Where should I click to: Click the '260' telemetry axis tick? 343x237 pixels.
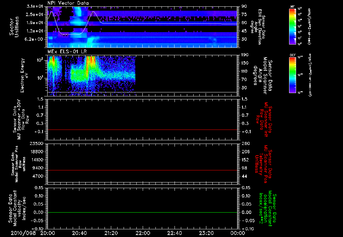(245, 144)
